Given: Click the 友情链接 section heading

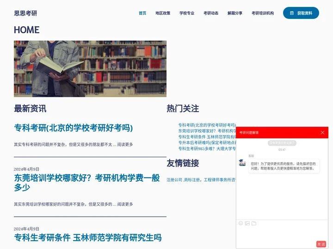Looking at the screenshot, I should coord(183,163).
